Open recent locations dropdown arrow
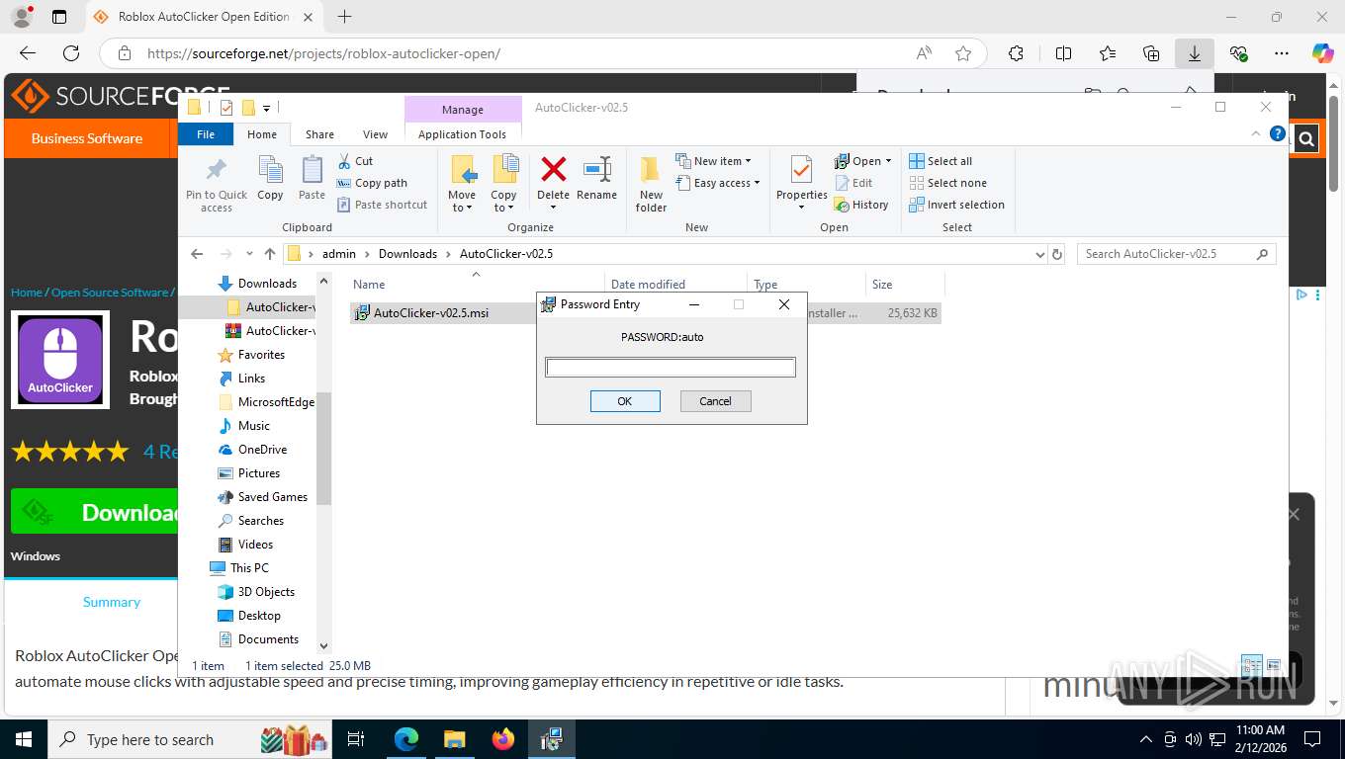The image size is (1345, 759). [x=249, y=254]
